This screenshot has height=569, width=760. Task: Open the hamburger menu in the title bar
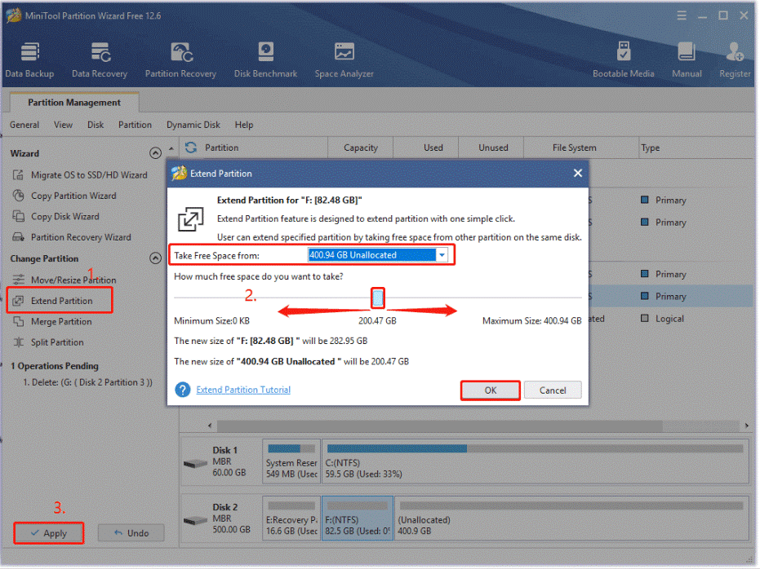click(x=682, y=15)
